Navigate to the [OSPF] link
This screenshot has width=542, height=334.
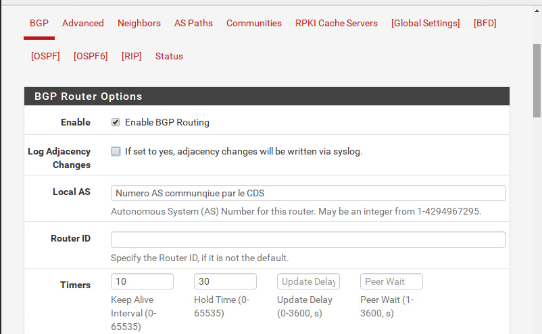[45, 56]
